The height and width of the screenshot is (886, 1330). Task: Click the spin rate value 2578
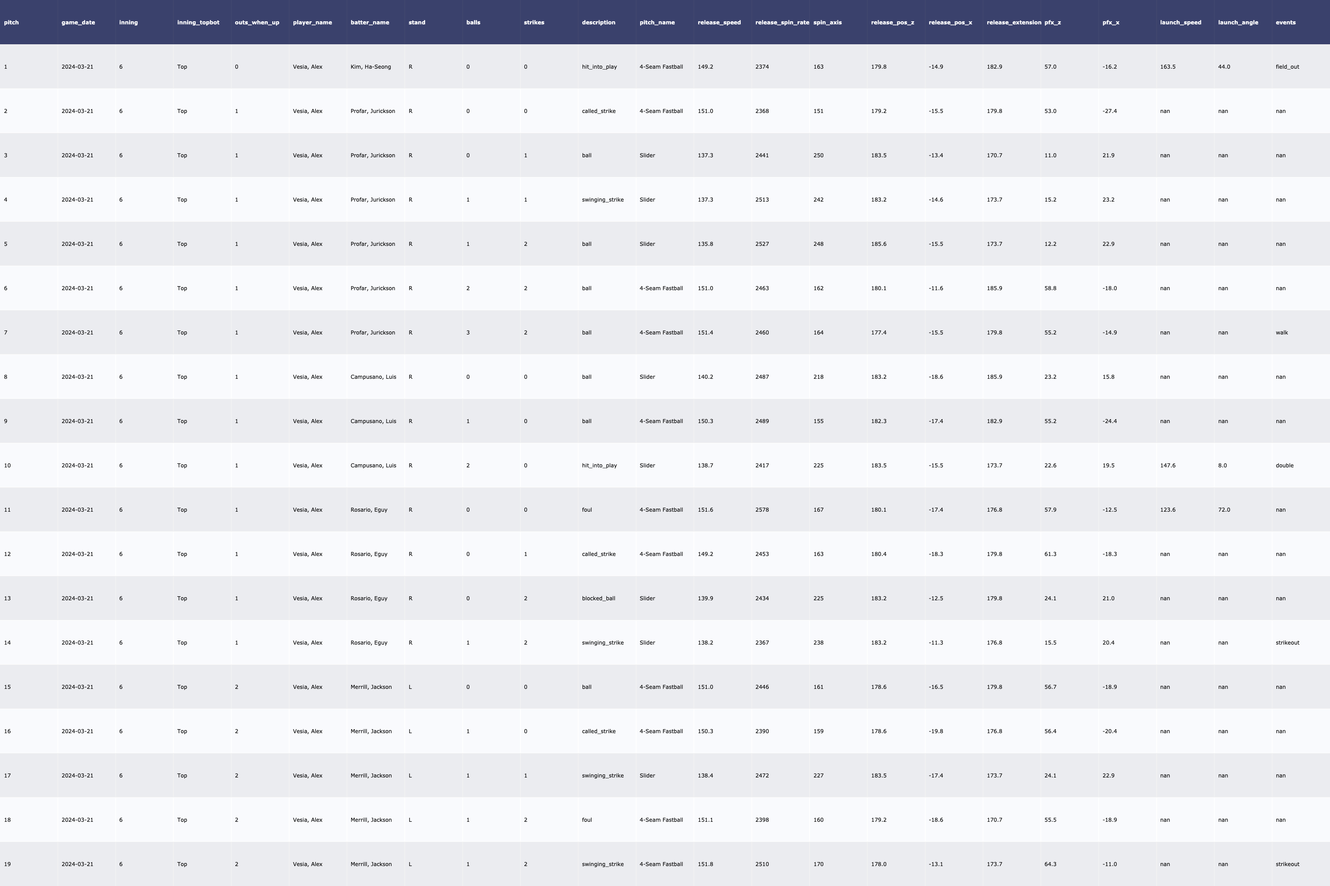(x=762, y=510)
